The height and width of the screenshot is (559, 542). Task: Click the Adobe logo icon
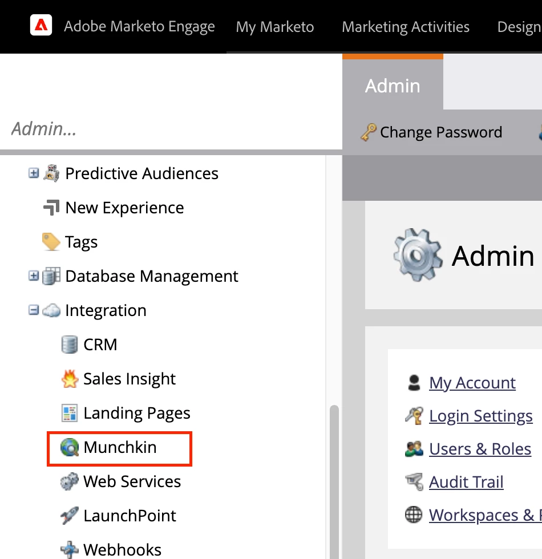tap(41, 25)
